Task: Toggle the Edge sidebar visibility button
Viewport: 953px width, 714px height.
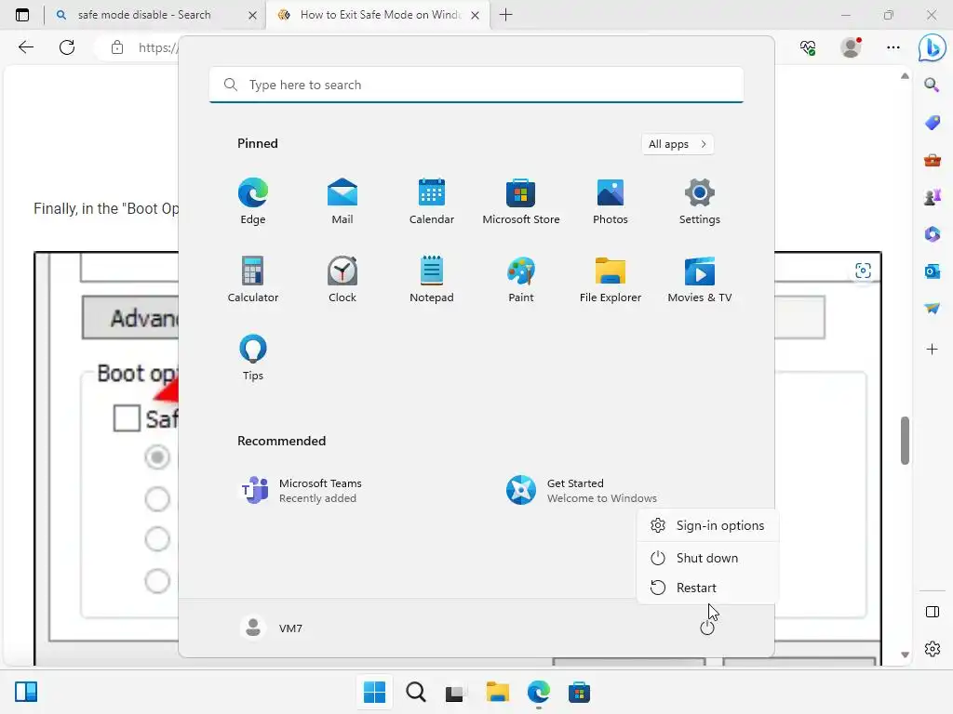Action: pyautogui.click(x=932, y=612)
